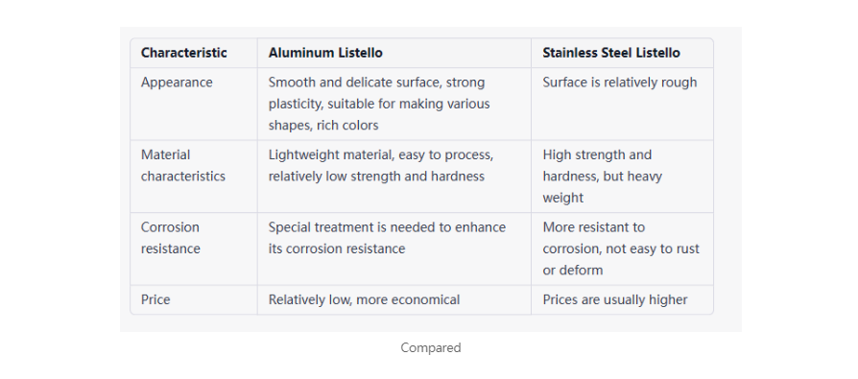Click the Characteristic column header

(x=184, y=53)
